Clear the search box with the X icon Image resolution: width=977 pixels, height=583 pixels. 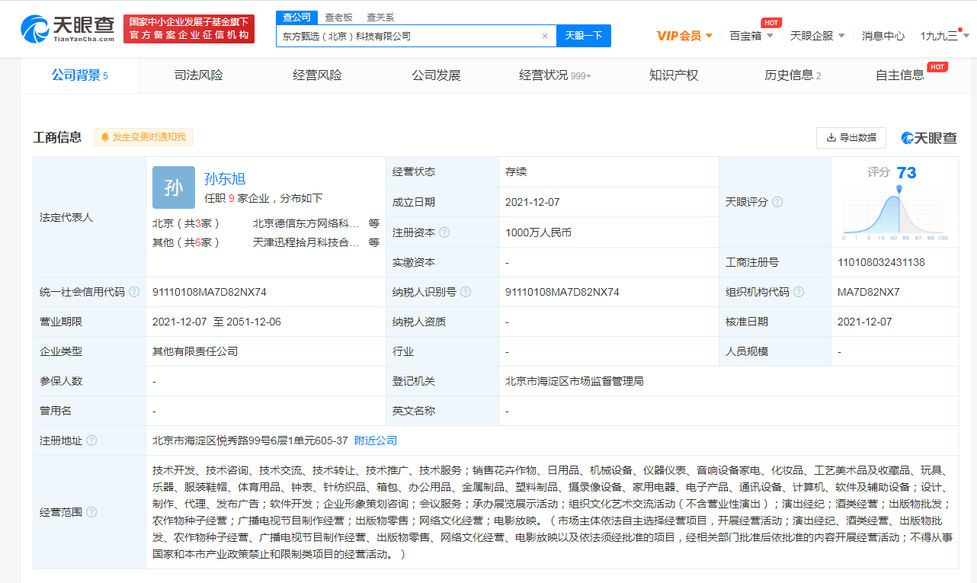pos(545,36)
